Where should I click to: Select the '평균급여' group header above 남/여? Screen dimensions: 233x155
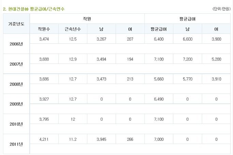point(187,19)
